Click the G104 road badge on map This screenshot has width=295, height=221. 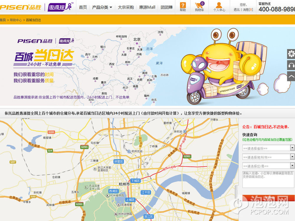[x=51, y=132]
